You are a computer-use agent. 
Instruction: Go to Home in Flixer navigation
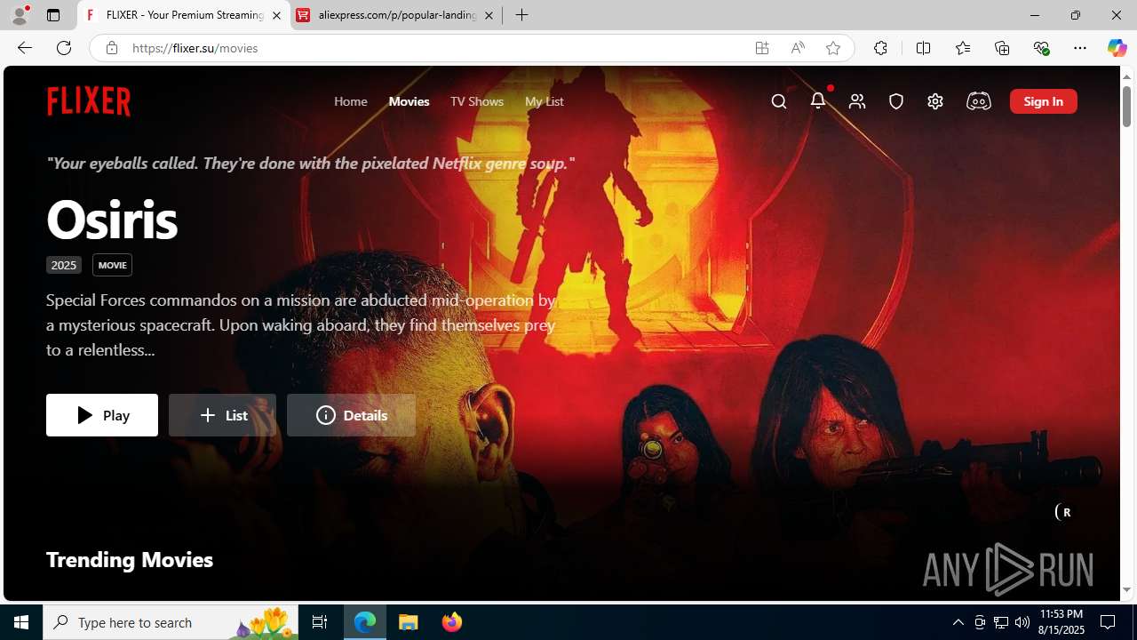point(351,101)
